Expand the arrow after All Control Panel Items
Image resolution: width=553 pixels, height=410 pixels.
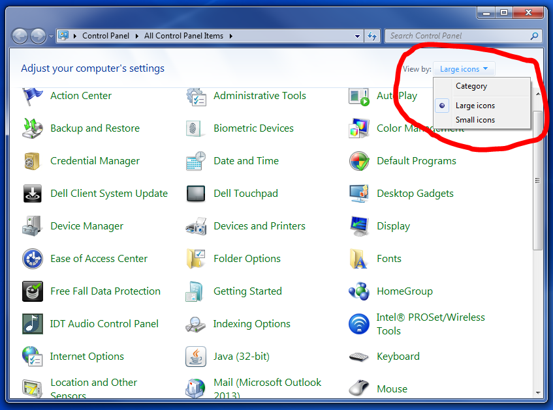coord(230,36)
